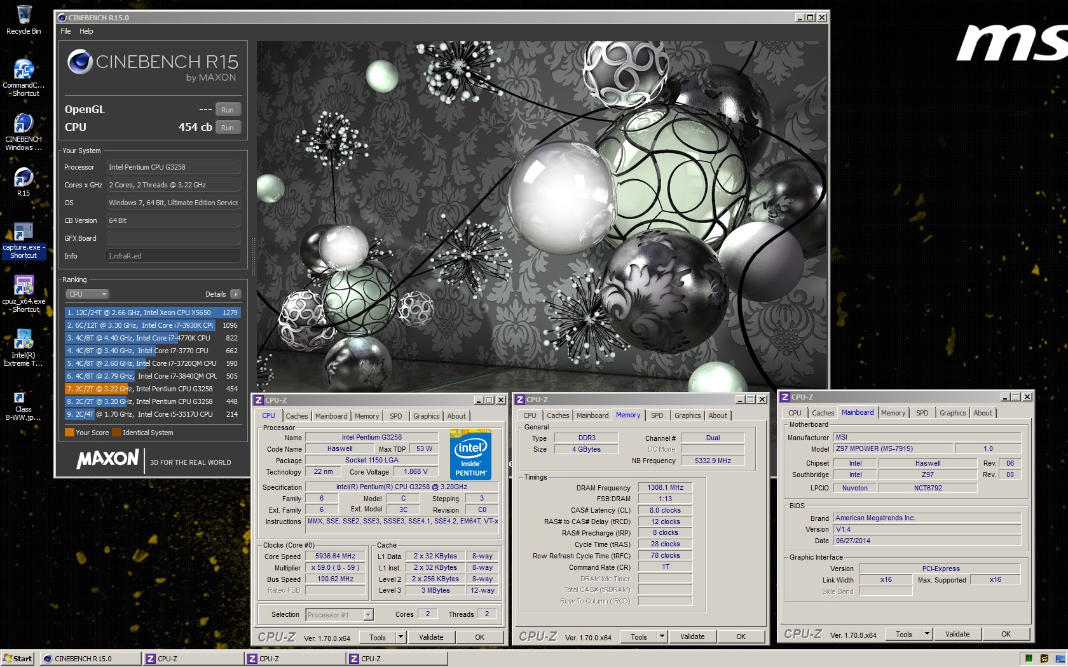Switch to Caches tab in first CPU-Z window
Screen dimensions: 1068x667
296,416
